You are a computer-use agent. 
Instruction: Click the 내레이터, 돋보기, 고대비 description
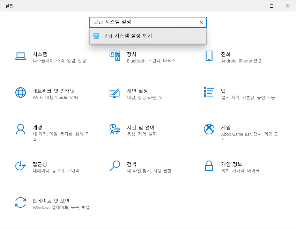(56, 171)
